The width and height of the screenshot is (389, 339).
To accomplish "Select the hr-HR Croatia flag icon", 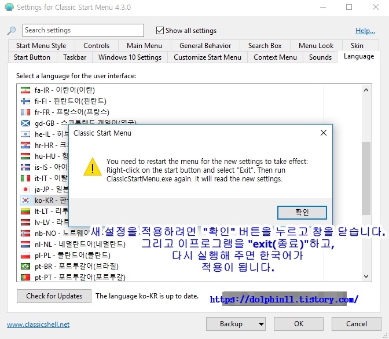I will (25, 145).
